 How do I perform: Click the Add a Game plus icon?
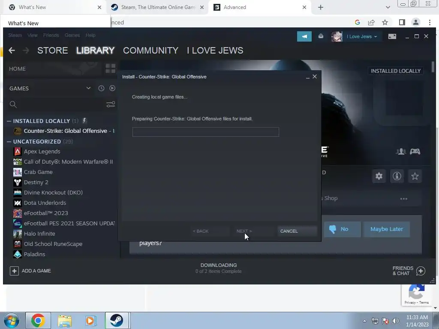tap(14, 271)
